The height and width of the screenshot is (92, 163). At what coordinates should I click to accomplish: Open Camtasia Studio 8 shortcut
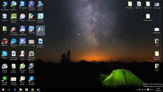[13, 18]
